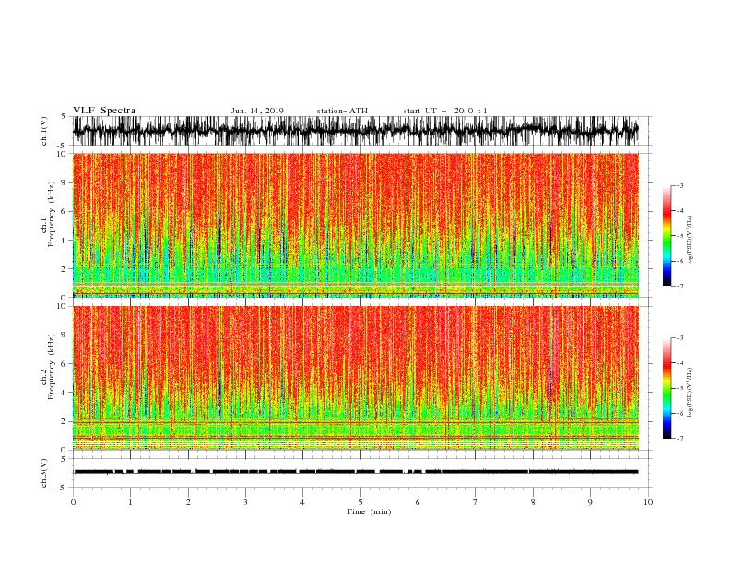Select the date text "Jun. 14, 2019"
Image resolution: width=730 pixels, height=564 pixels.
click(257, 111)
